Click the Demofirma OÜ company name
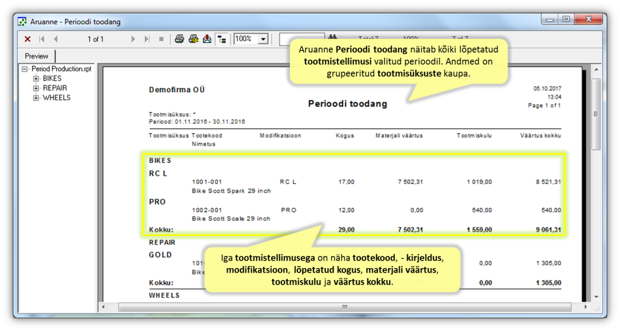This screenshot has height=331, width=620. 176,90
